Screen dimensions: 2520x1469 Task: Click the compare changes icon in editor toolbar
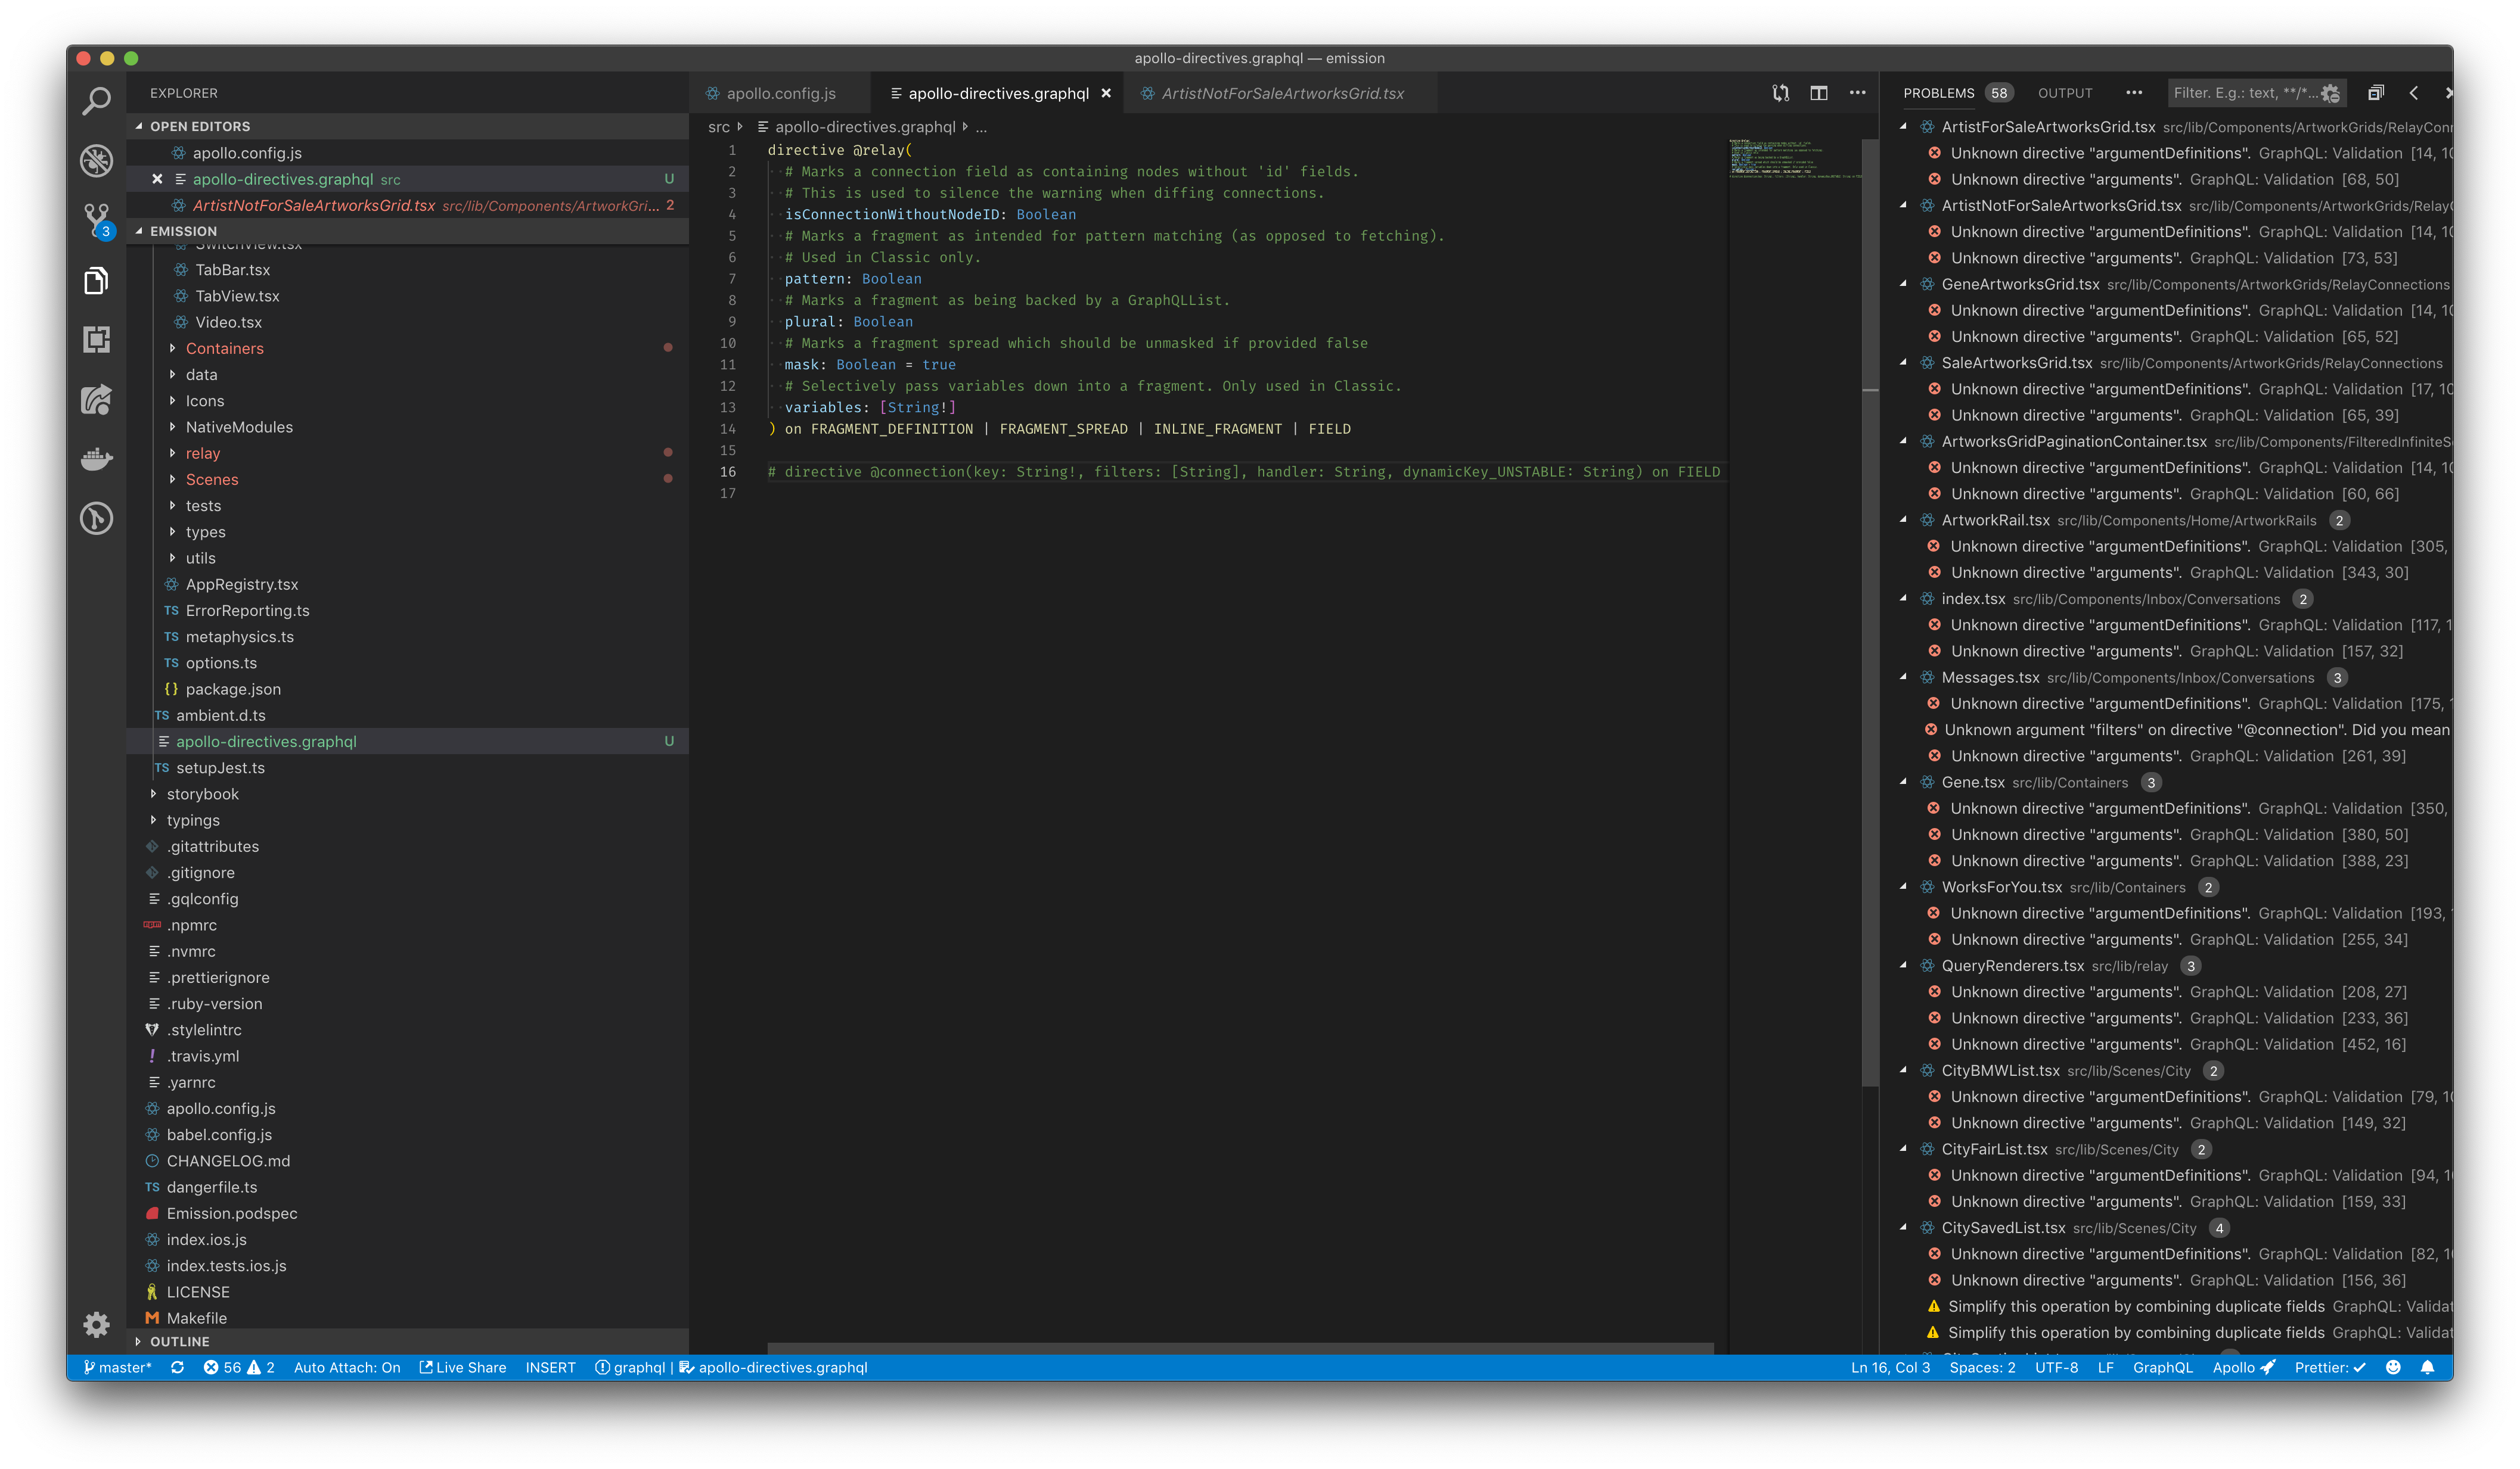point(1780,93)
